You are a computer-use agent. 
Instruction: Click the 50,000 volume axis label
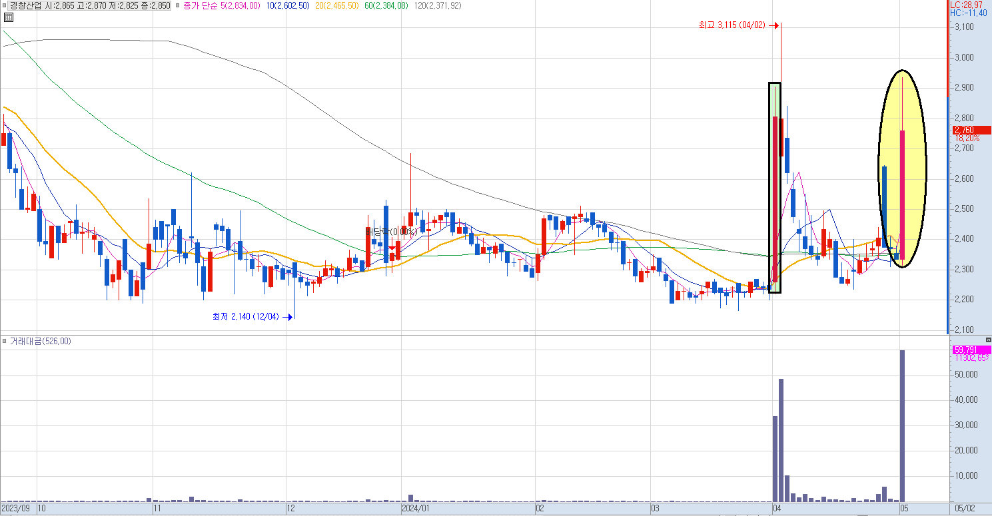[966, 375]
